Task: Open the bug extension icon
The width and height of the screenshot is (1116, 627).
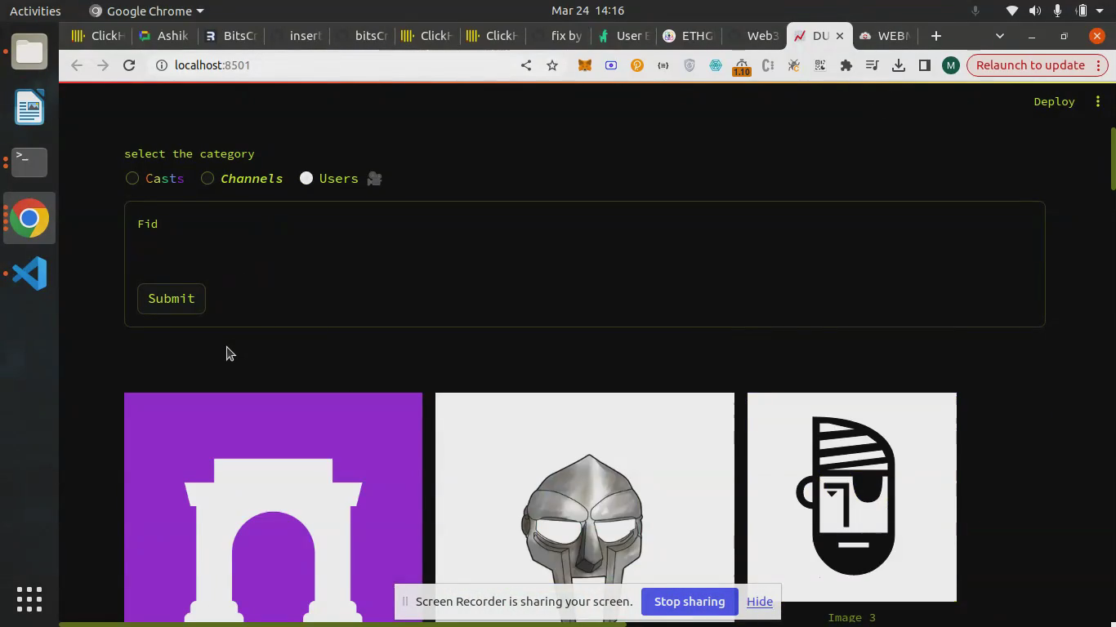Action: click(x=794, y=65)
